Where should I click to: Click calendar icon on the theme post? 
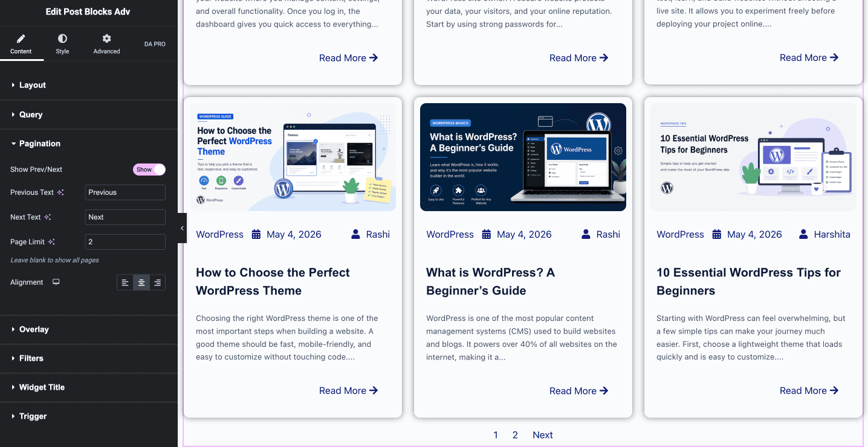click(x=256, y=234)
